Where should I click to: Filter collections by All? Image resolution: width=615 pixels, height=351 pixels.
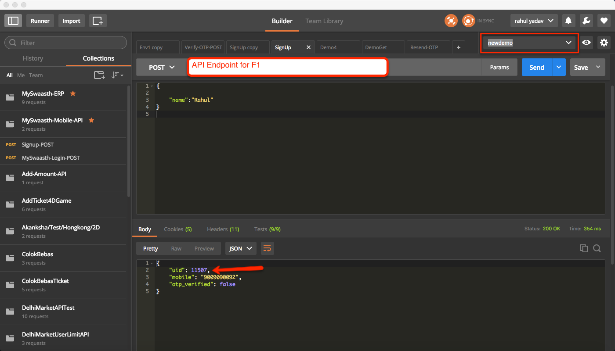[x=10, y=75]
